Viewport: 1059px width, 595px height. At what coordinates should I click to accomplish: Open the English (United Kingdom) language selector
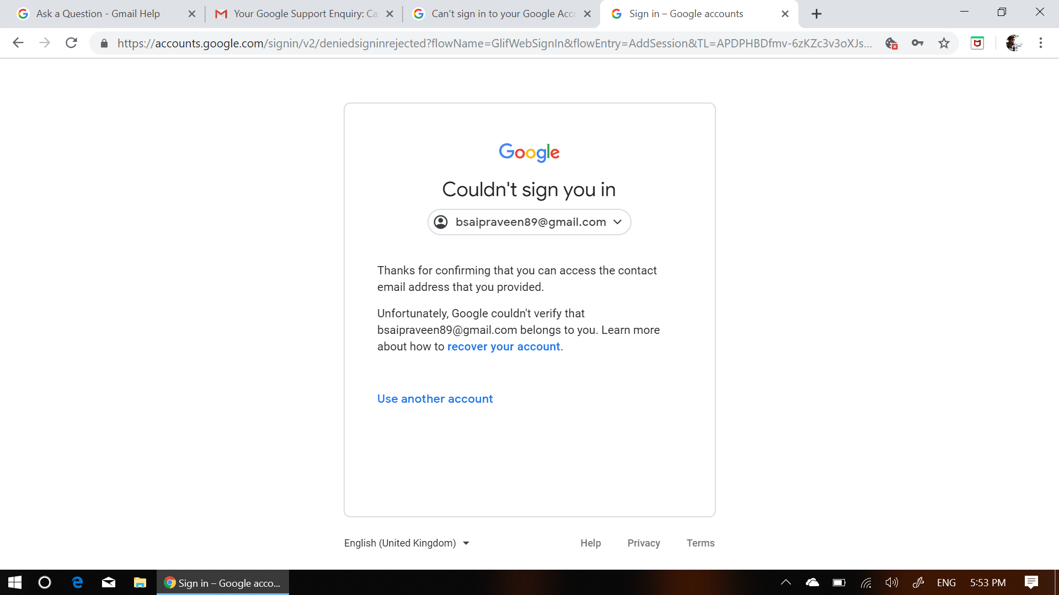pos(406,543)
